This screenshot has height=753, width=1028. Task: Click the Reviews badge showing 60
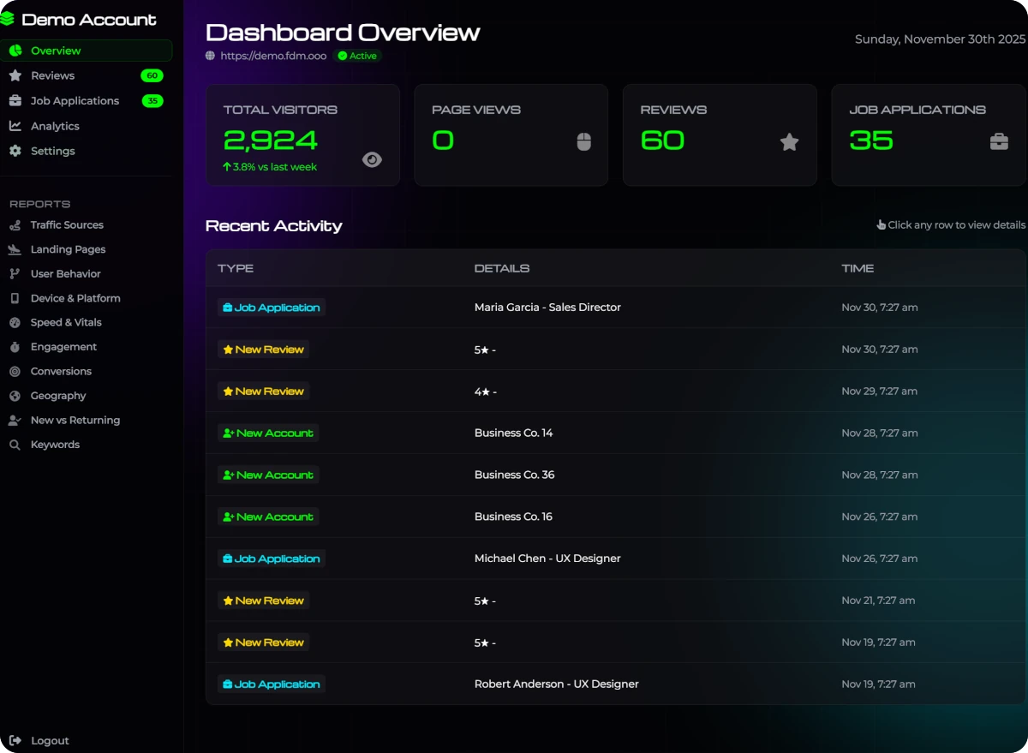click(151, 75)
